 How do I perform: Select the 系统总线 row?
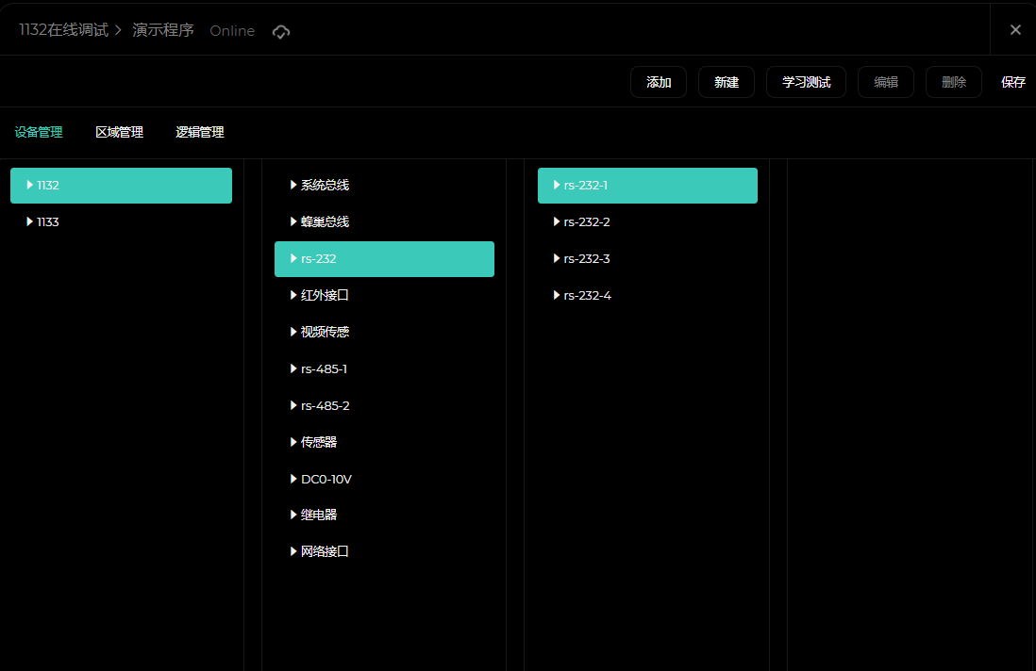(384, 186)
